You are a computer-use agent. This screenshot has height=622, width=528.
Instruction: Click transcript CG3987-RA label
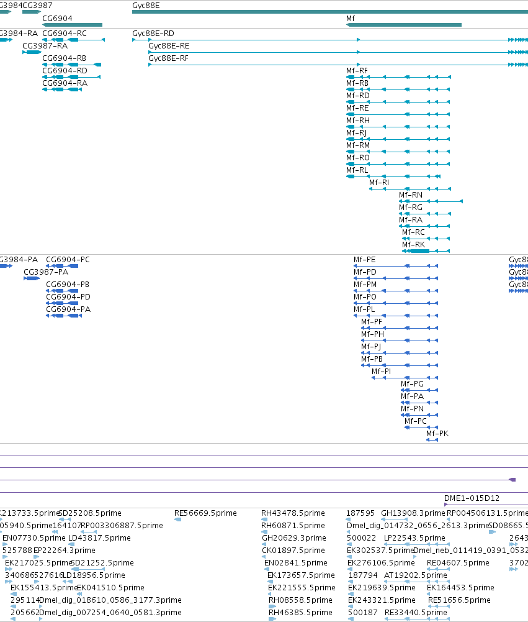45,45
